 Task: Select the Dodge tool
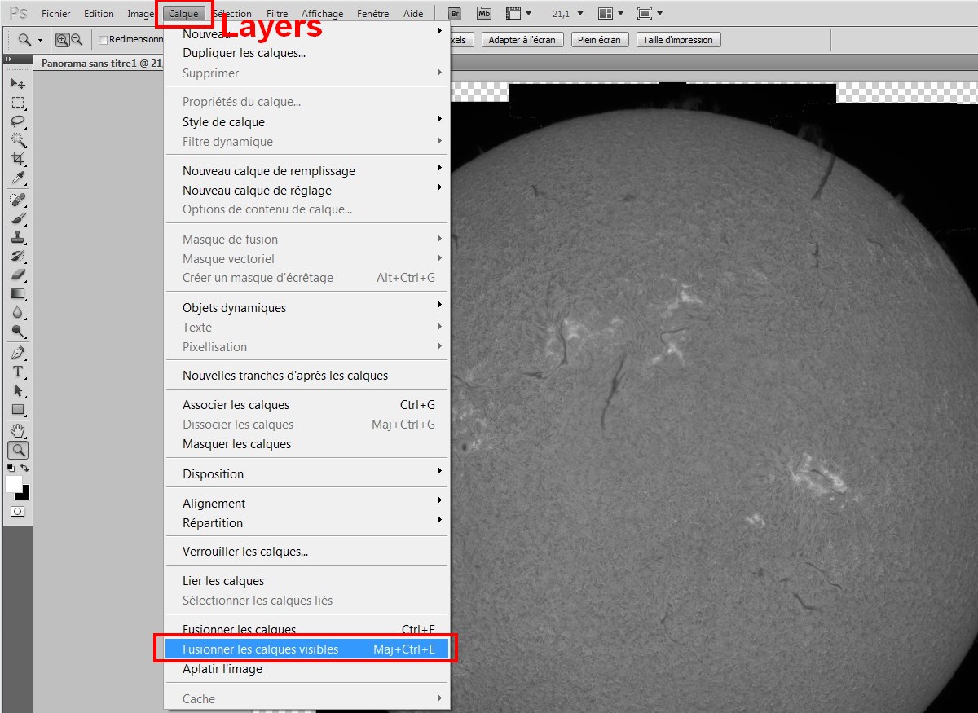[17, 331]
